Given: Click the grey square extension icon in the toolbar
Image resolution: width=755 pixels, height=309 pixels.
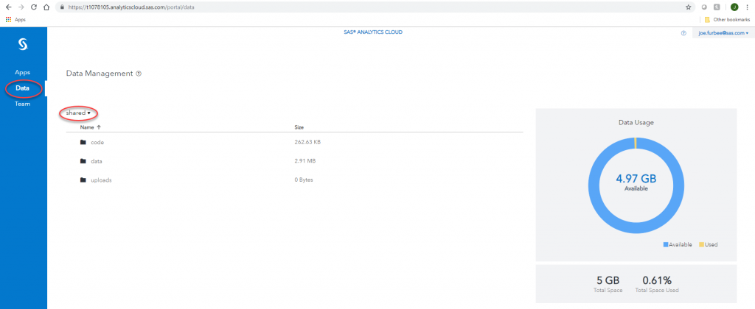Looking at the screenshot, I should (717, 7).
